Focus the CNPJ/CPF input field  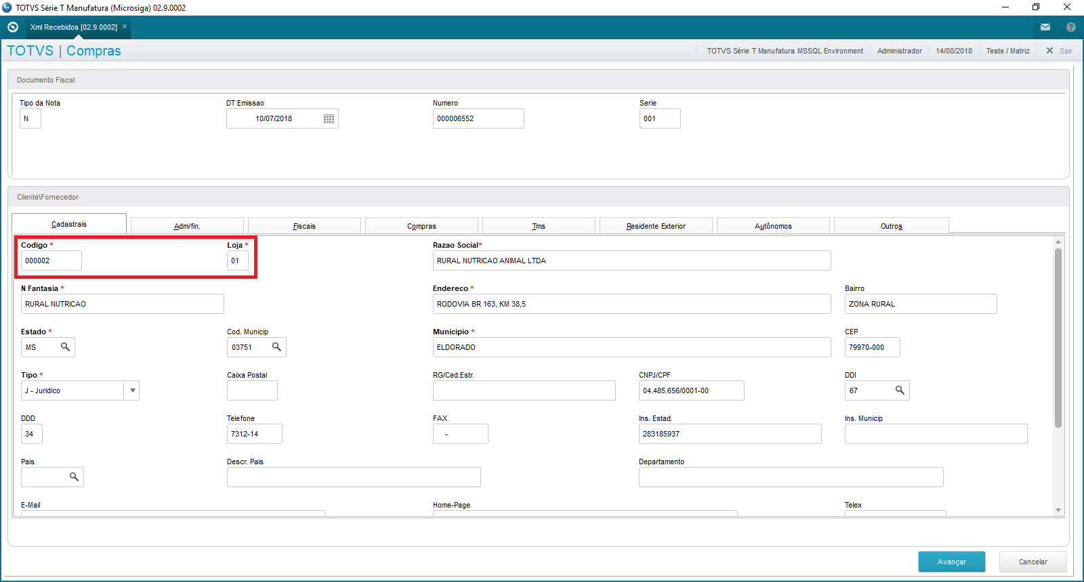pyautogui.click(x=691, y=390)
